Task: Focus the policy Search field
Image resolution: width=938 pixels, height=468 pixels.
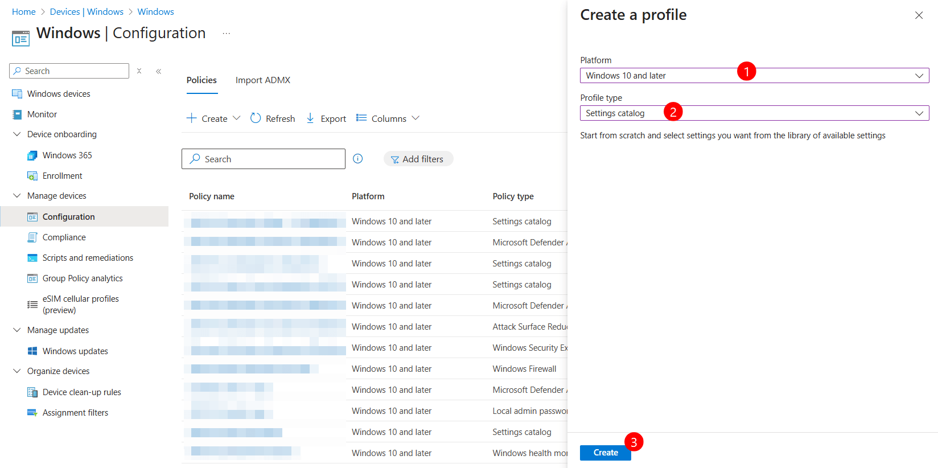Action: point(264,159)
